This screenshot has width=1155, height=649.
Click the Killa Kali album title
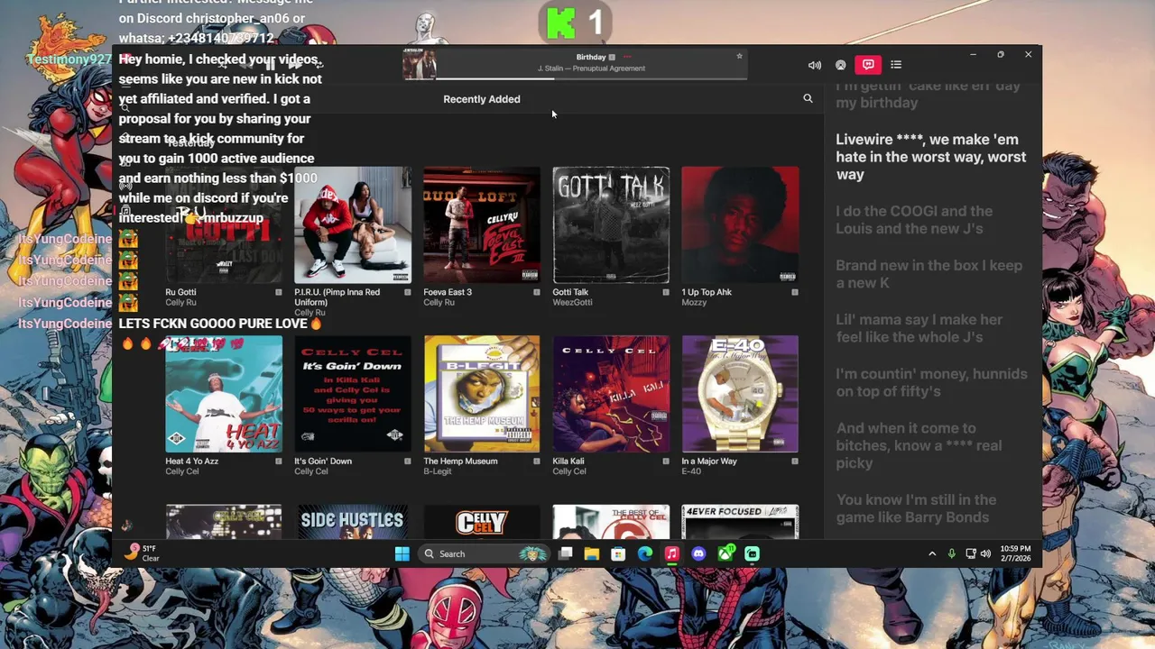tap(568, 461)
